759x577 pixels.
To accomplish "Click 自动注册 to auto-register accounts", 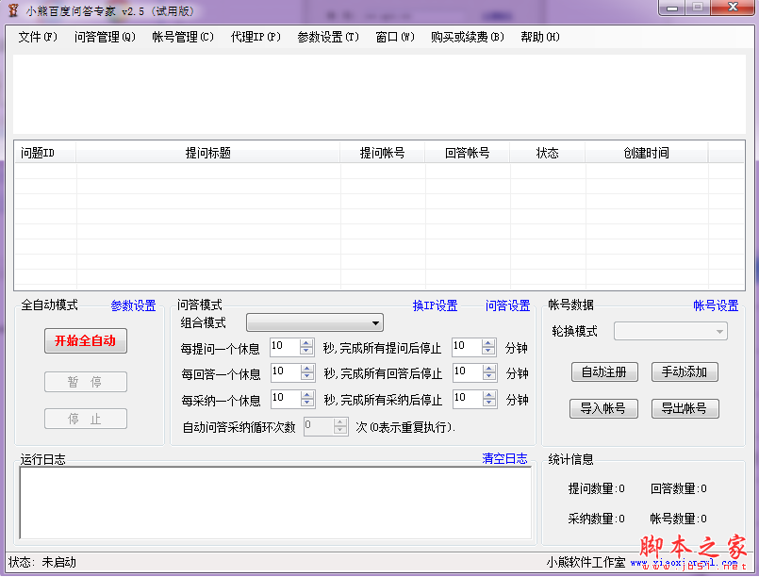I will [x=603, y=371].
